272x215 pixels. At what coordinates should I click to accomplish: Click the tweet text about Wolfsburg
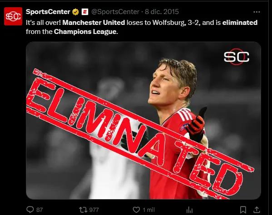[x=142, y=27]
